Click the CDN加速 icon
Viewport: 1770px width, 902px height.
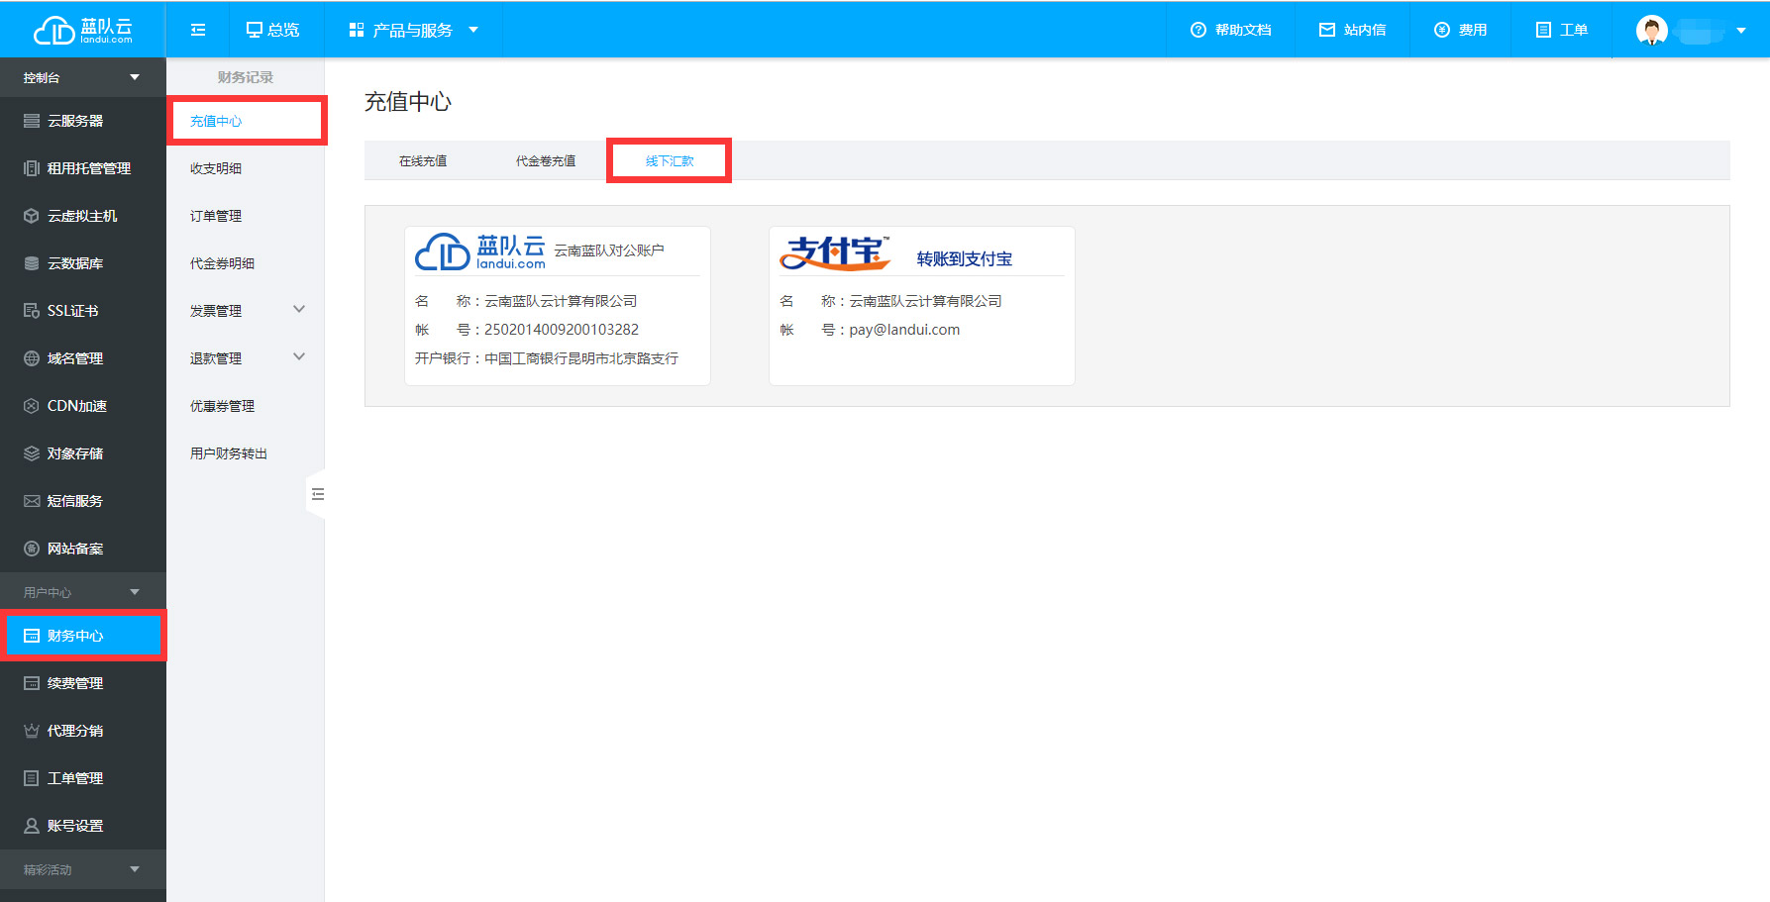pyautogui.click(x=32, y=406)
